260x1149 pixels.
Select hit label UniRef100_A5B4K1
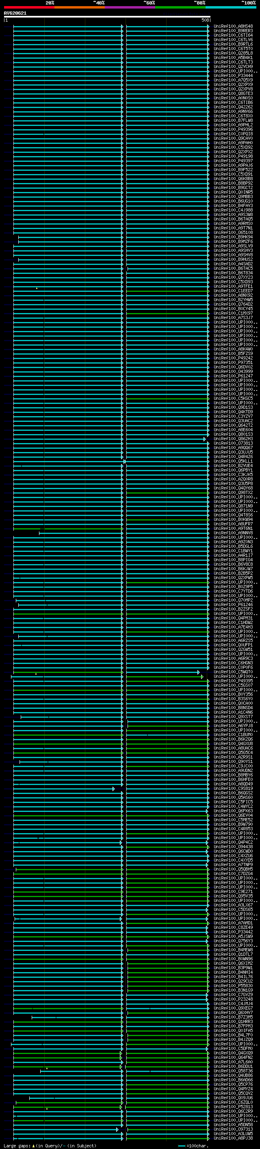pyautogui.click(x=233, y=57)
